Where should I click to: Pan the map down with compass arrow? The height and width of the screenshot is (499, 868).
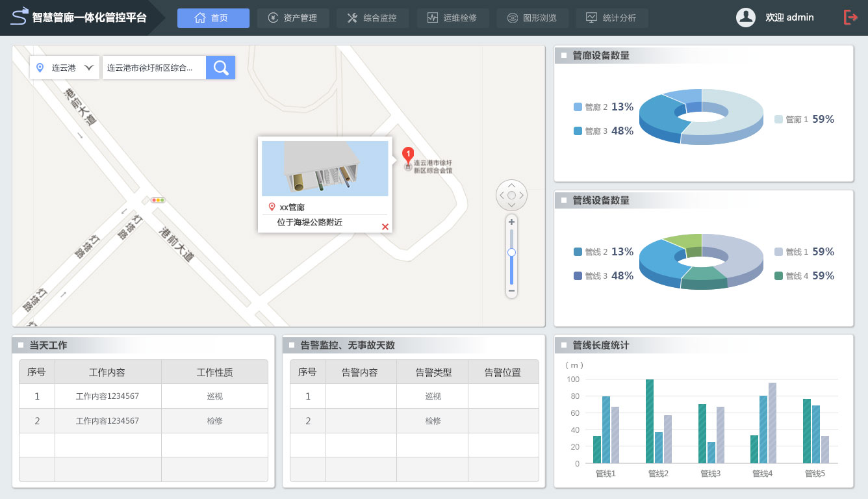[x=511, y=205]
